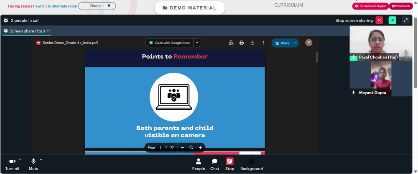Open PS Moments button
The height and width of the screenshot is (174, 418).
(401, 6)
